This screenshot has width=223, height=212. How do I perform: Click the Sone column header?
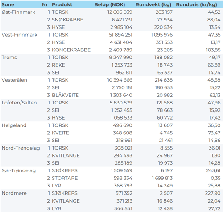(x=8, y=4)
